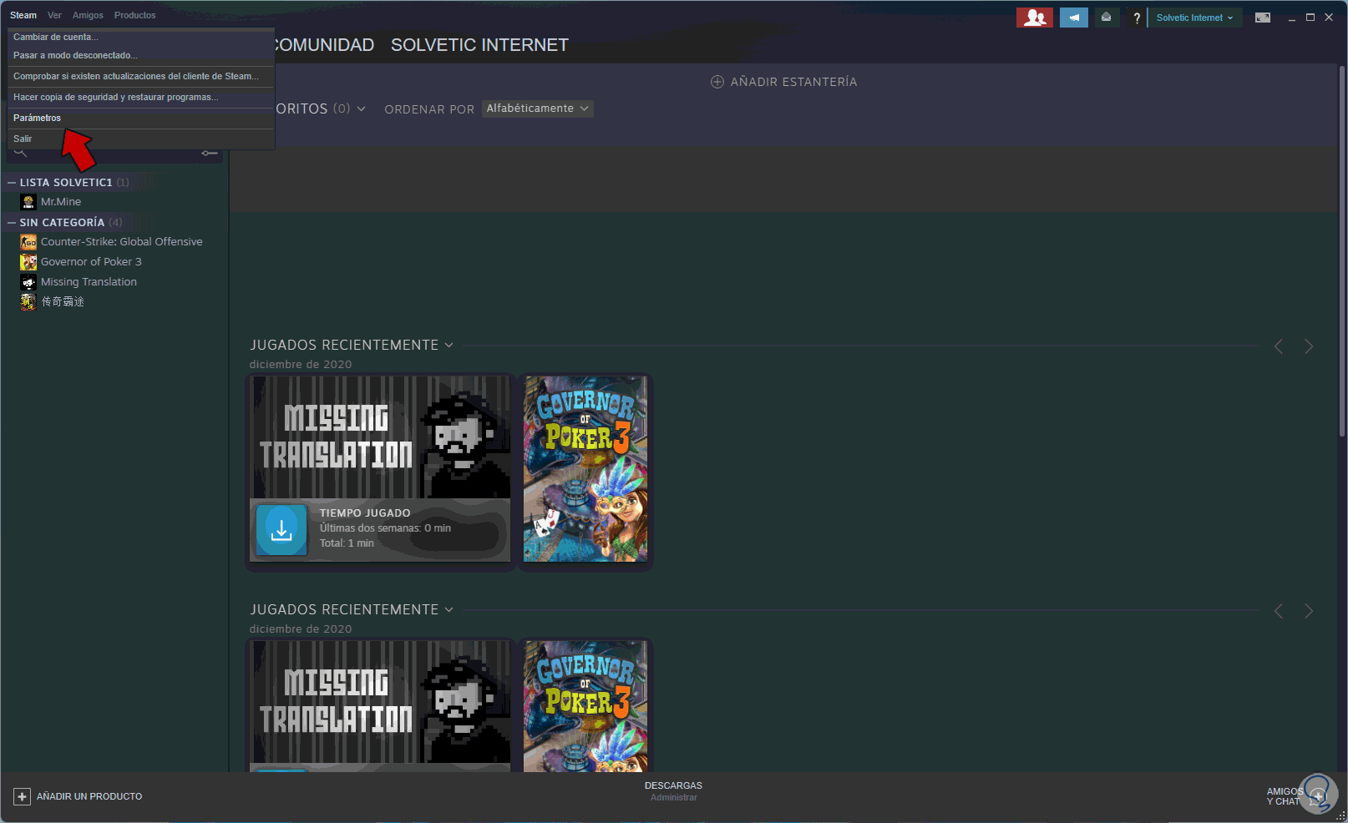This screenshot has height=823, width=1348.
Task: Open Missing Translation cover in first recent shelf
Action: 380,437
